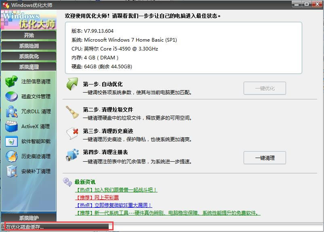Open the 网上买彩票 recommended link

pos(97,198)
